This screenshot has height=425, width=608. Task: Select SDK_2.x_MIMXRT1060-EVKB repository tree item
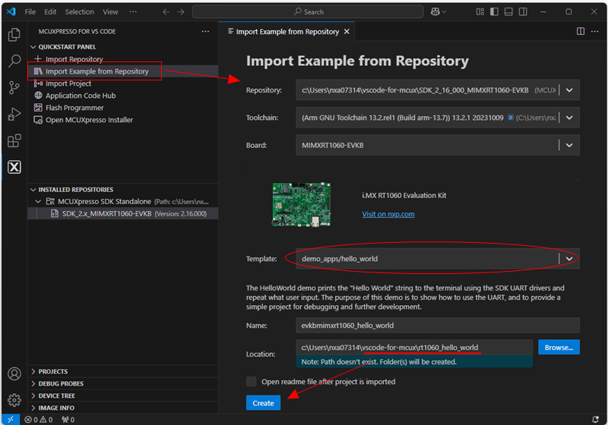pos(106,214)
